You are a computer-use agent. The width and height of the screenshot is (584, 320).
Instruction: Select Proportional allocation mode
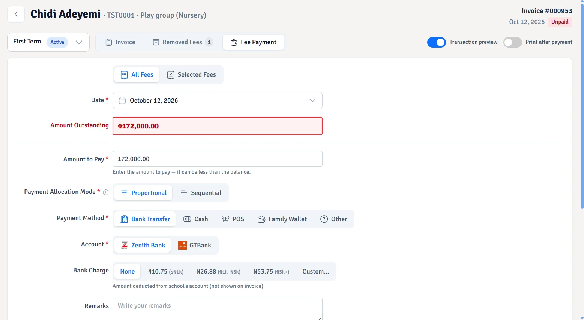(x=143, y=193)
